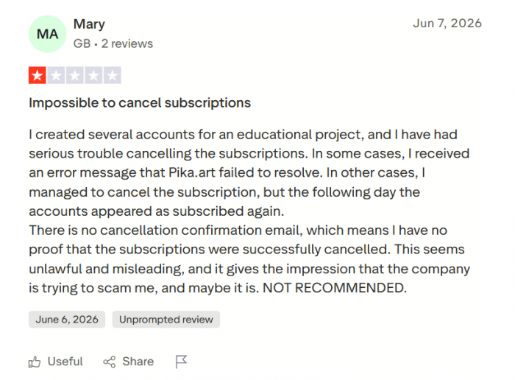
Task: Click the thumbs-up Useful icon
Action: [35, 362]
